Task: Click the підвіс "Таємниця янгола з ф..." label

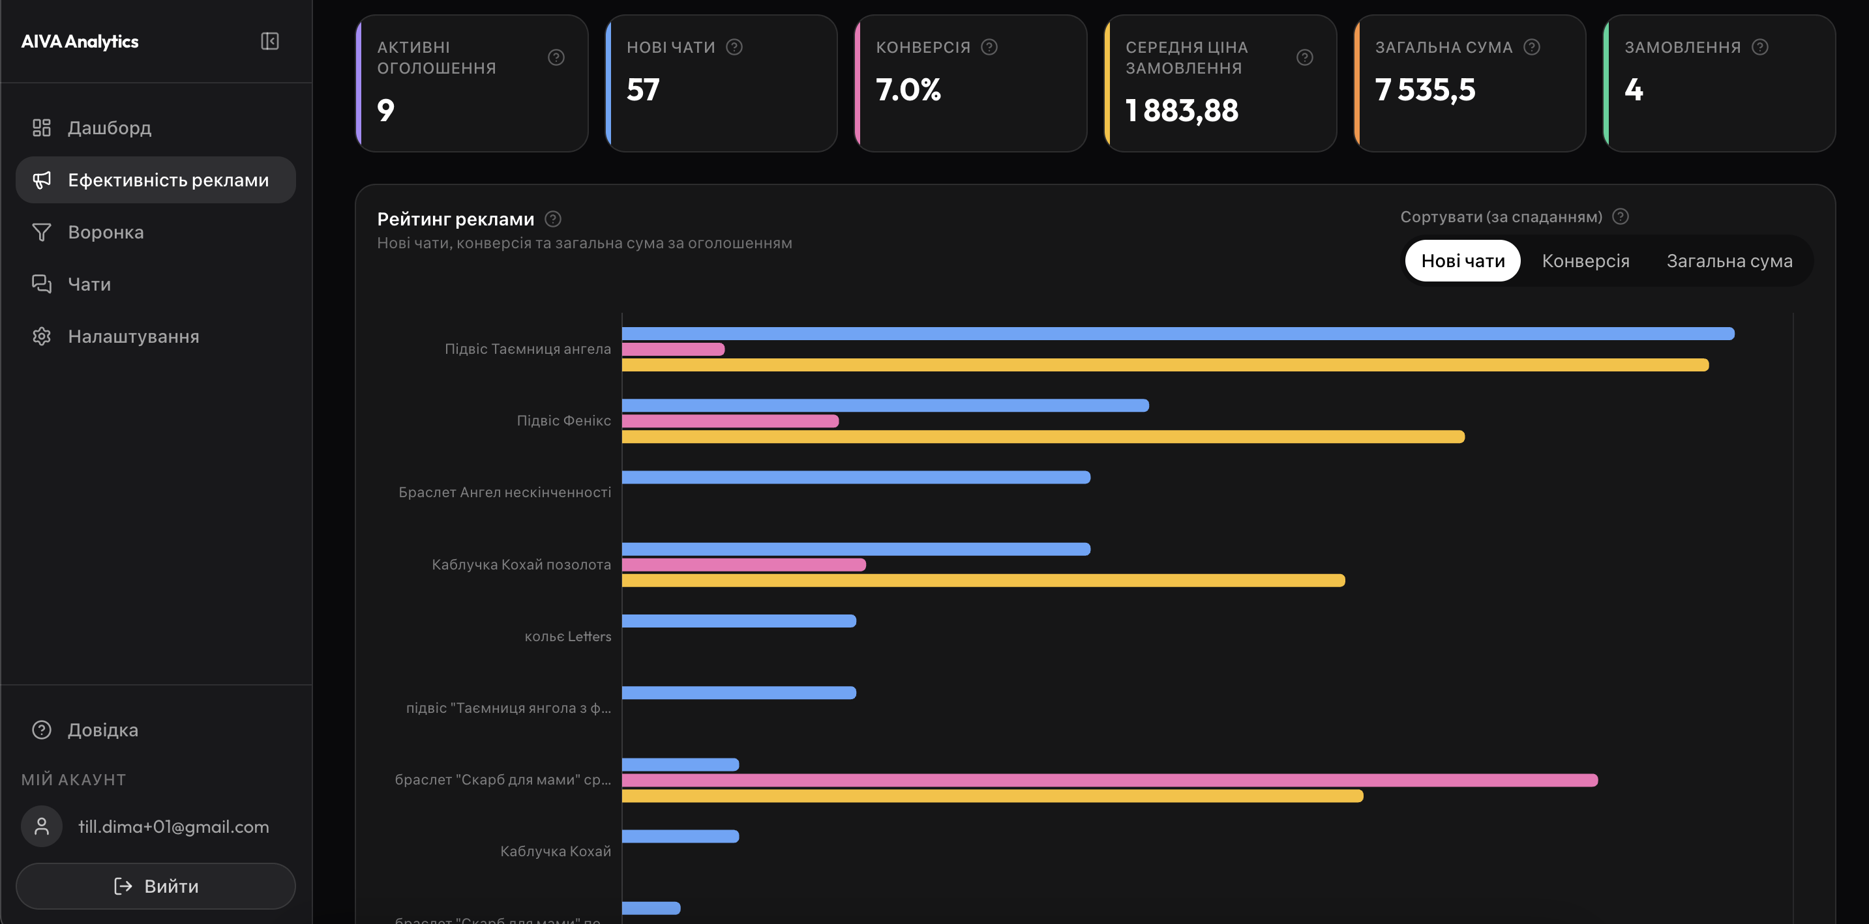Action: pos(509,708)
